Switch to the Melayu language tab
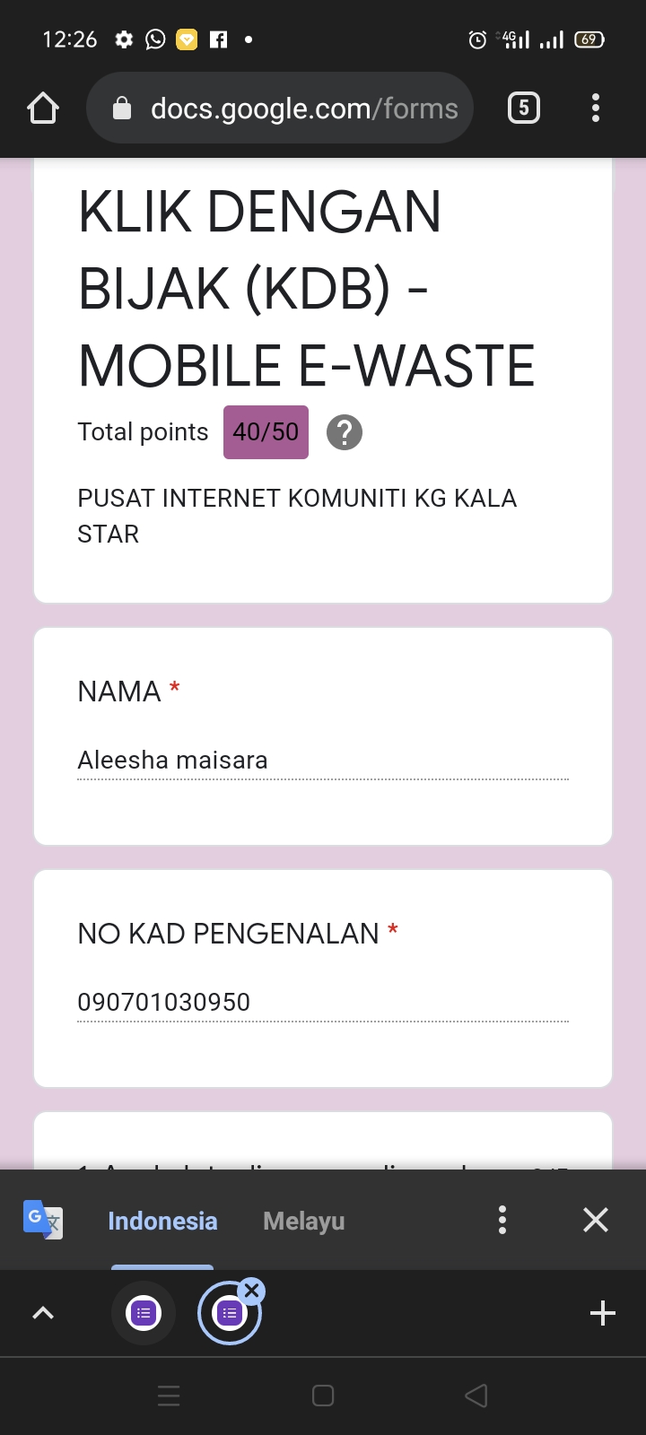Screen dimensions: 646x1435 (x=303, y=1221)
